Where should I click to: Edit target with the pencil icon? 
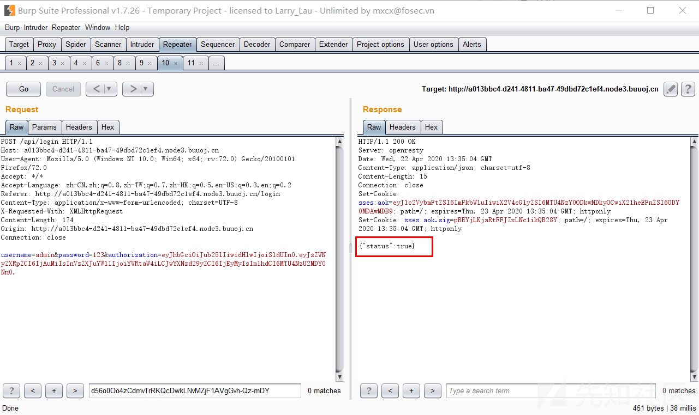[x=671, y=89]
